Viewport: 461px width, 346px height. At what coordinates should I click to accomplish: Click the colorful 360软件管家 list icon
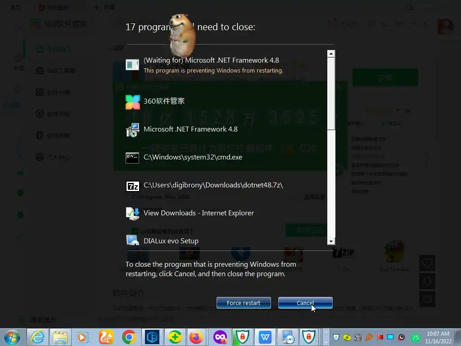(x=133, y=102)
